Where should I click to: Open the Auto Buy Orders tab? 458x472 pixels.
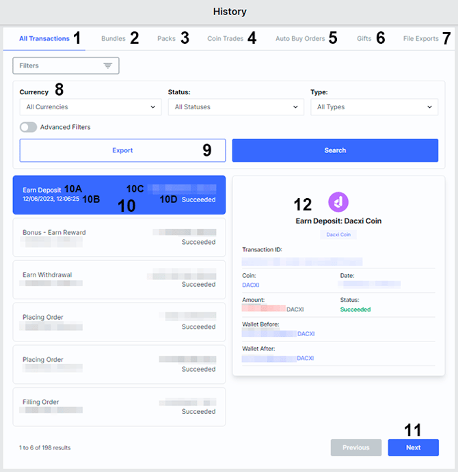coord(300,38)
